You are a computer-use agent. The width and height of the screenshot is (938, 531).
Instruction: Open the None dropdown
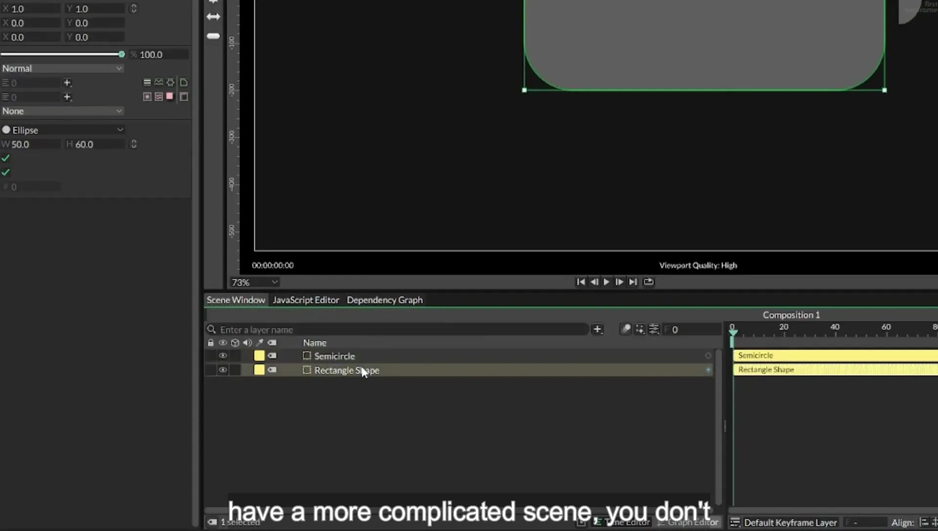[62, 111]
